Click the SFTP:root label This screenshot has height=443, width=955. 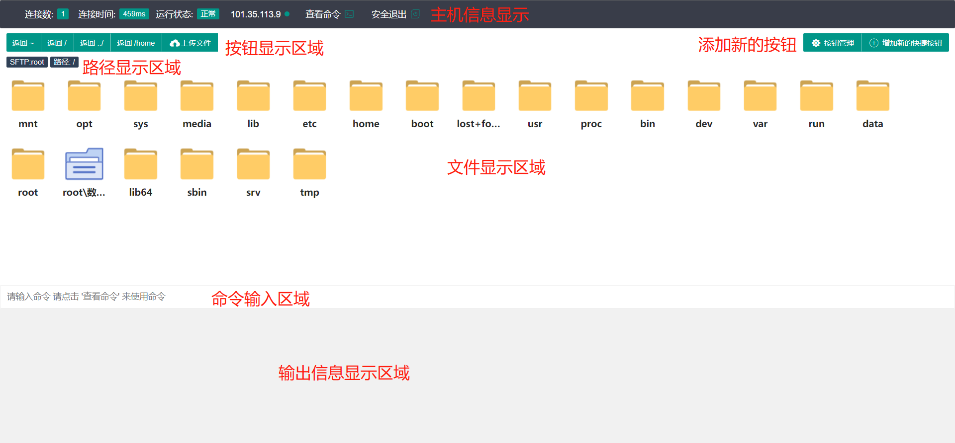tap(27, 62)
